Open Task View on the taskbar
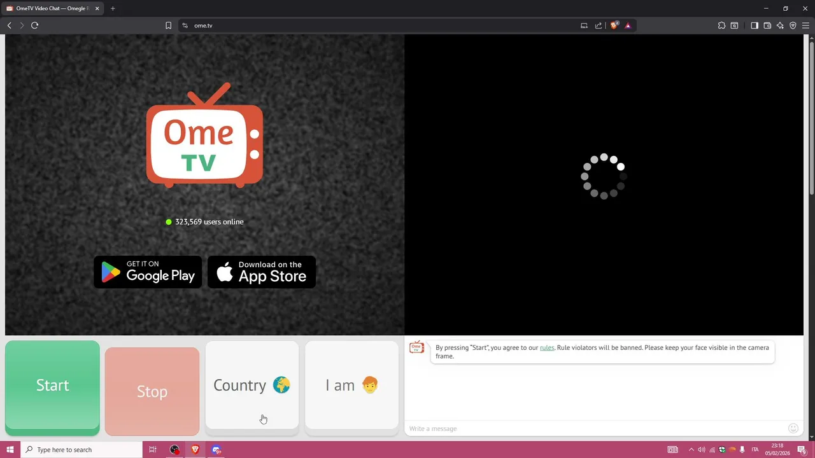815x458 pixels. 153,450
